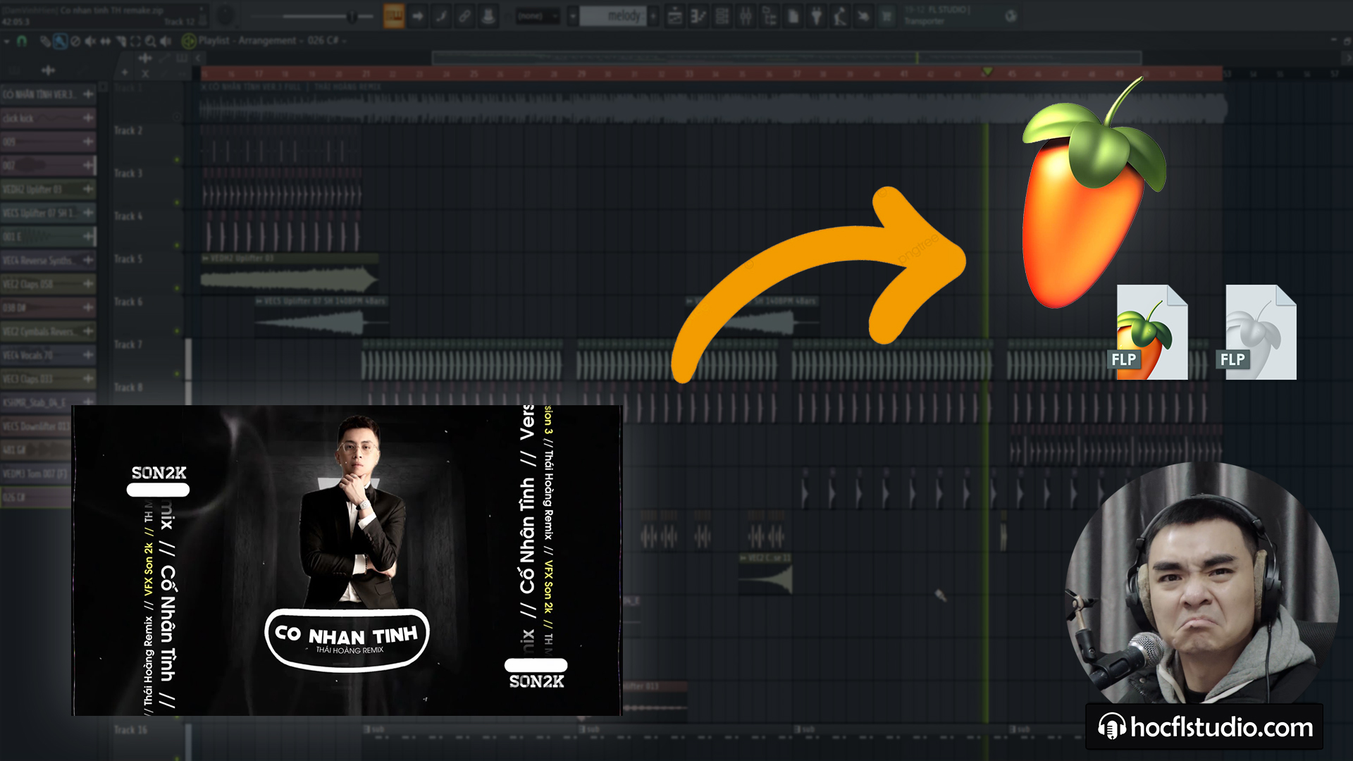1353x761 pixels.
Task: Add a new pattern with plus beside melody
Action: 654,16
